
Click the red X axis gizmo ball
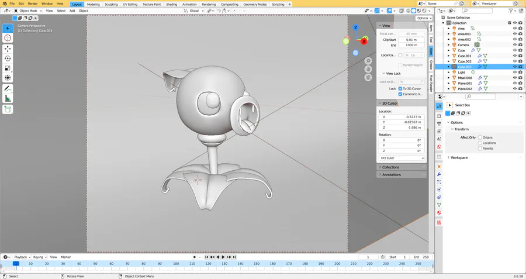pos(364,42)
